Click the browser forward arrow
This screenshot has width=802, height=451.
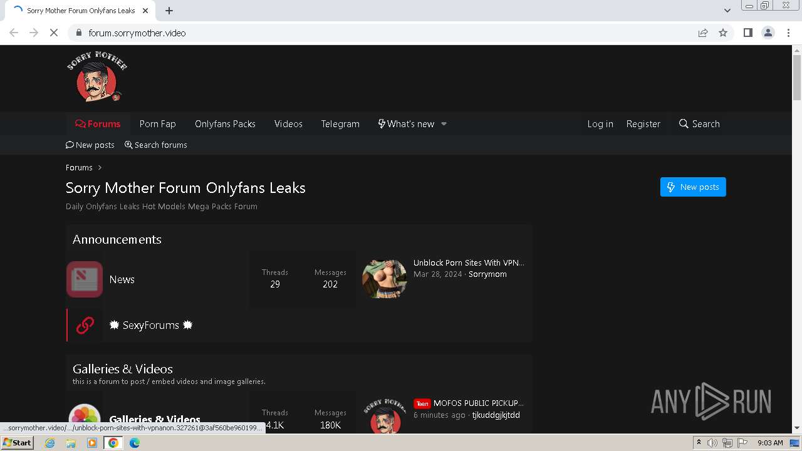point(34,33)
